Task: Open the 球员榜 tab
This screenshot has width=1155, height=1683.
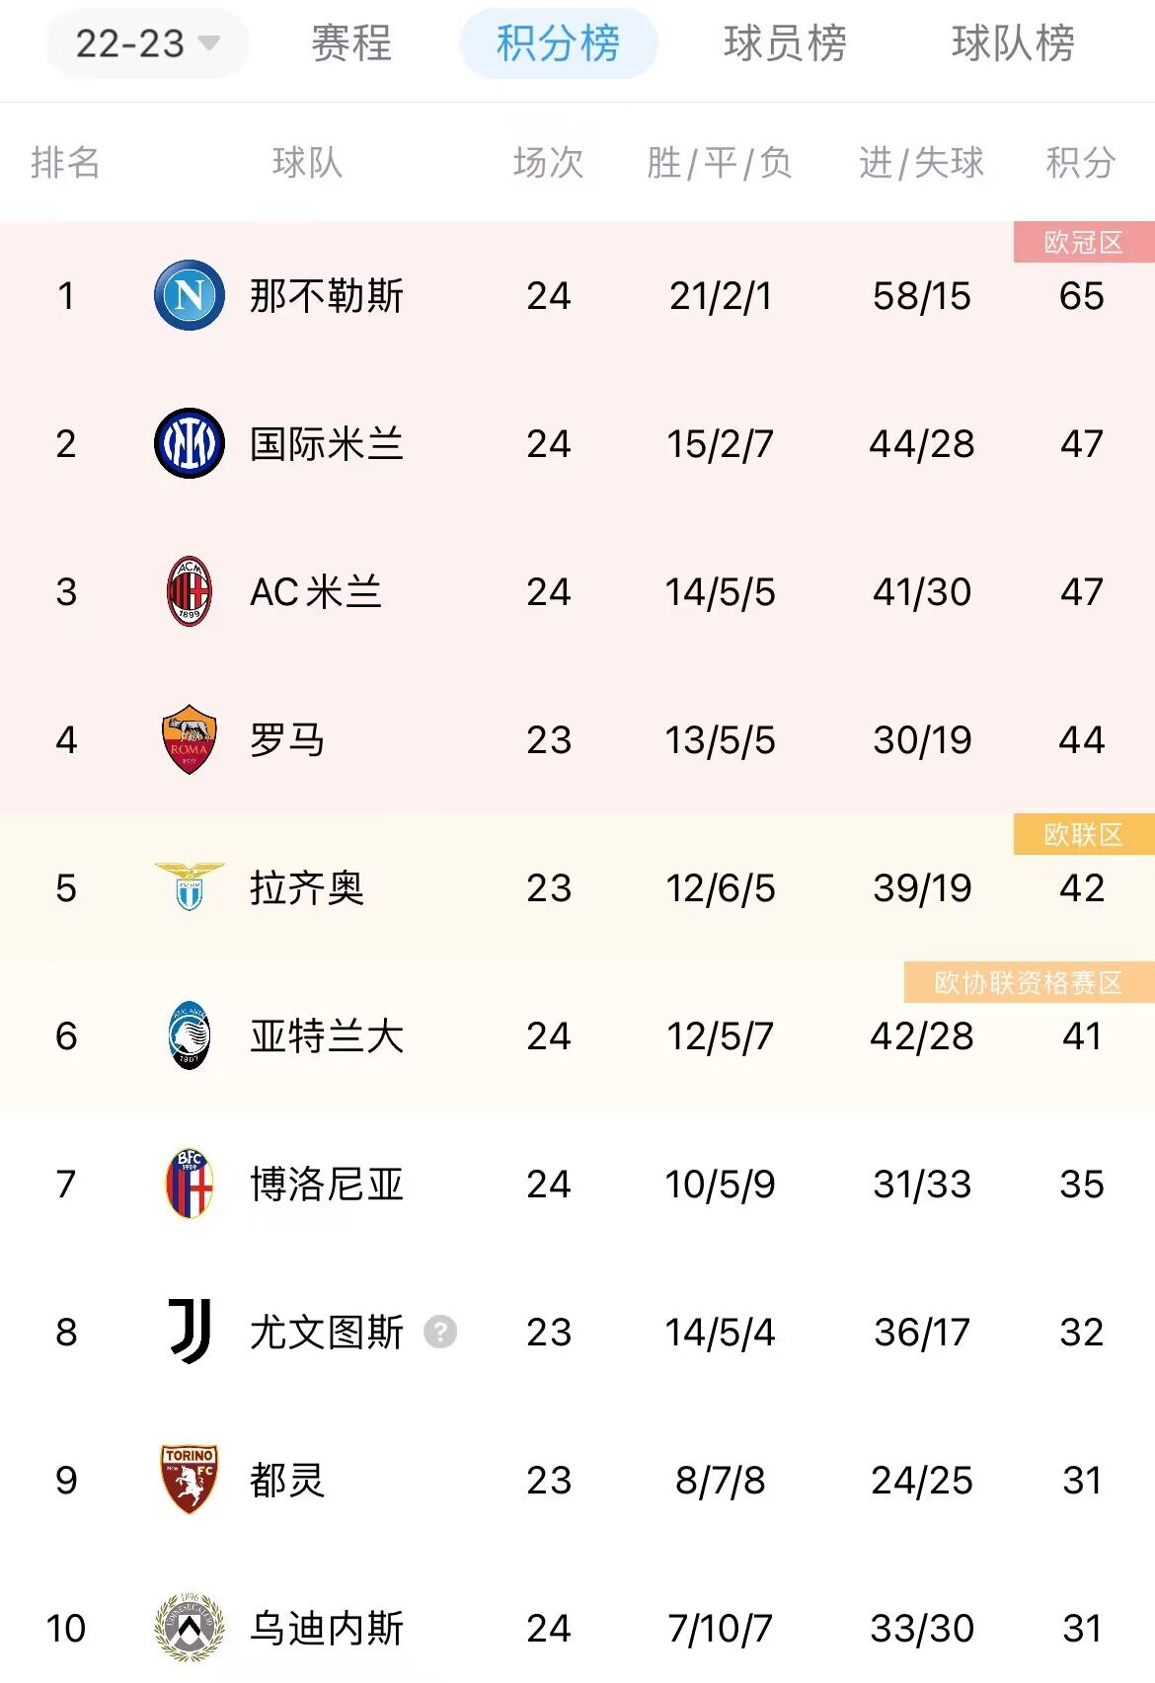Action: click(x=786, y=43)
